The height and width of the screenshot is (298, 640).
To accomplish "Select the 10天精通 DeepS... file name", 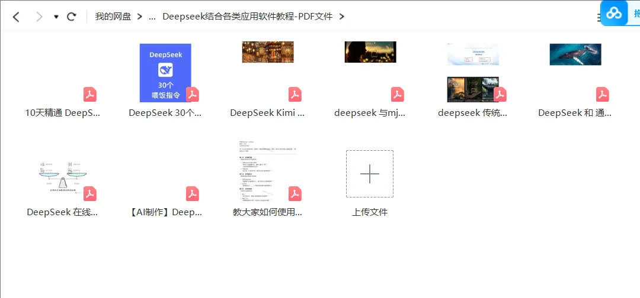I will [x=62, y=113].
